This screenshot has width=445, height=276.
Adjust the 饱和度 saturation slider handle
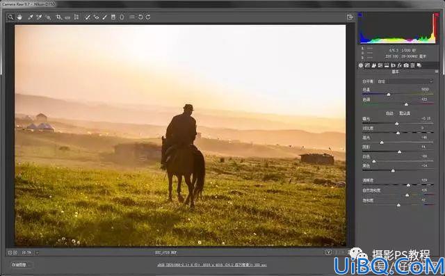point(398,205)
